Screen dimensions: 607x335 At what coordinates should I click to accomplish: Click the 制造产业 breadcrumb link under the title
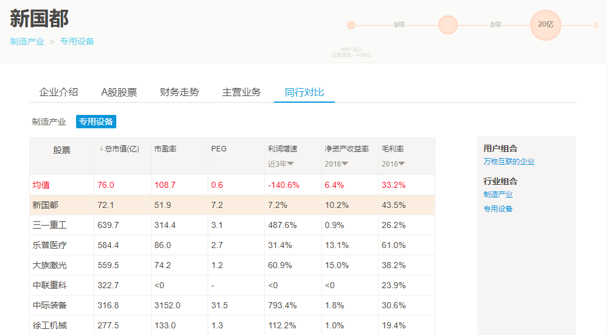(x=27, y=41)
